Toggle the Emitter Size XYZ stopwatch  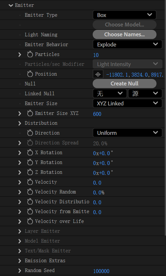tap(30, 113)
